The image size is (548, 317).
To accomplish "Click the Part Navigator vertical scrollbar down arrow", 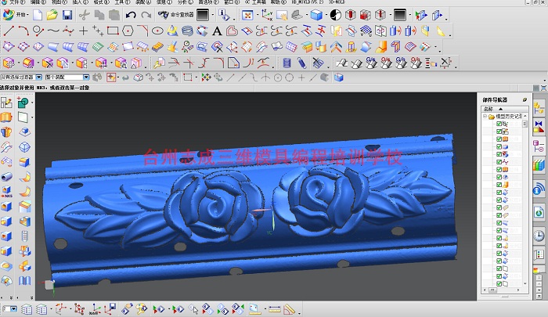I will 525,283.
